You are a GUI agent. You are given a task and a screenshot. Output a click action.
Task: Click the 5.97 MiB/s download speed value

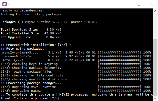[x=75, y=56]
